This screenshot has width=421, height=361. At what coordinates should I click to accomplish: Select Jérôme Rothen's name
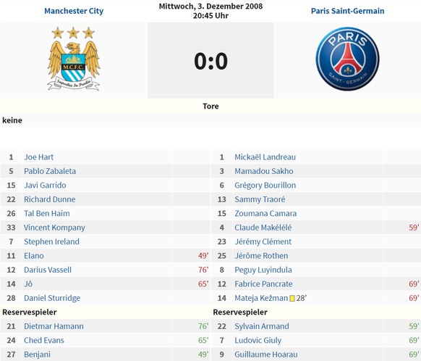click(x=261, y=256)
